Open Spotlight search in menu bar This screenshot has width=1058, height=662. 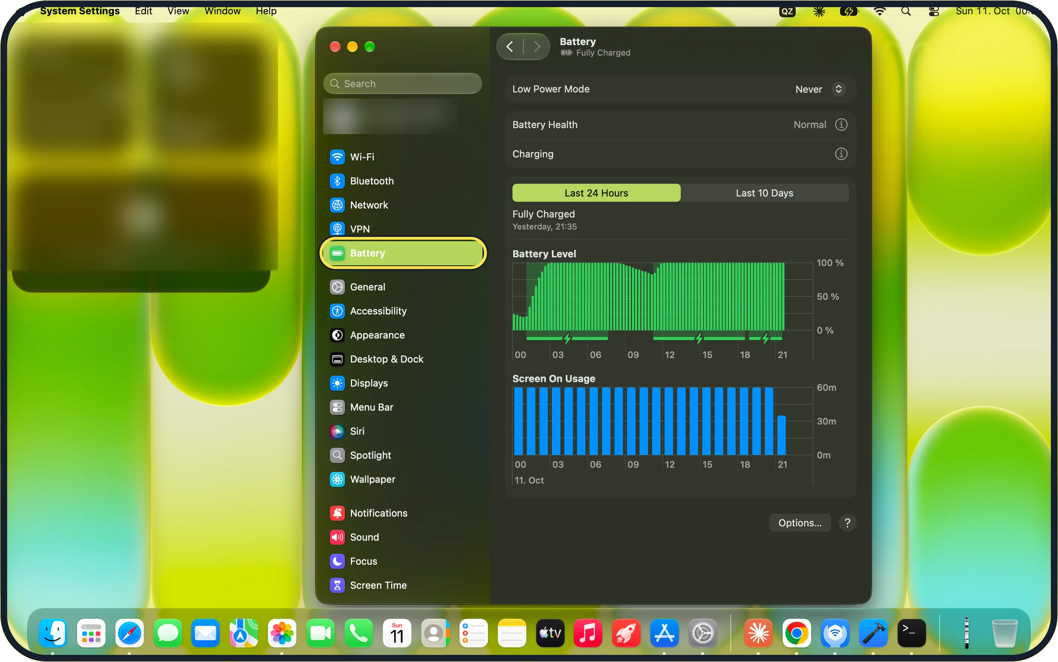click(x=906, y=11)
